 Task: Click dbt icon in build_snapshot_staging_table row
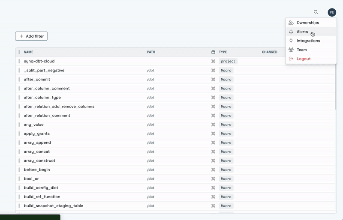click(213, 206)
